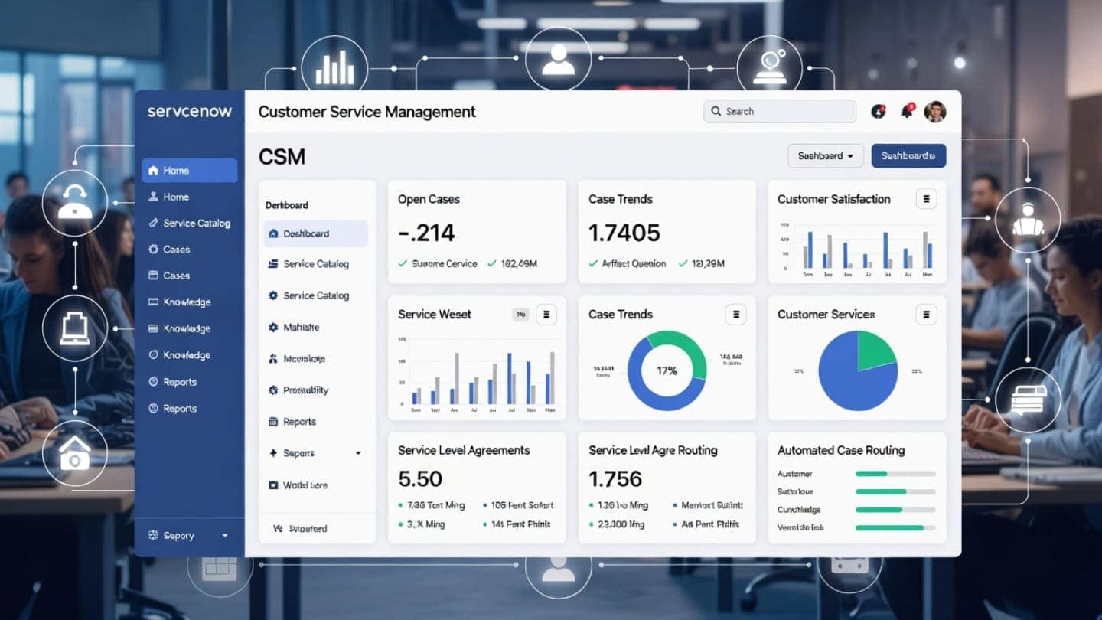Click the dark round alert icon beside the bell
1102x620 pixels.
tap(879, 111)
